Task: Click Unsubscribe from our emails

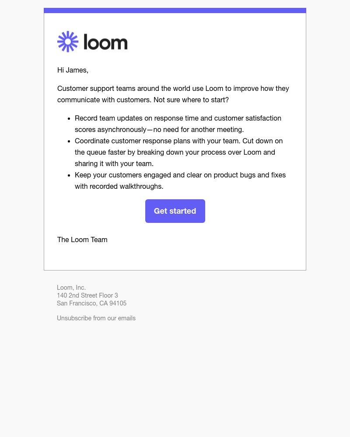Action: coord(96,318)
